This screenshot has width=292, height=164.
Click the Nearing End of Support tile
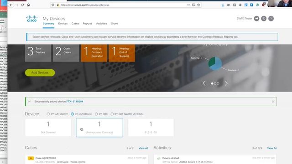122,53
